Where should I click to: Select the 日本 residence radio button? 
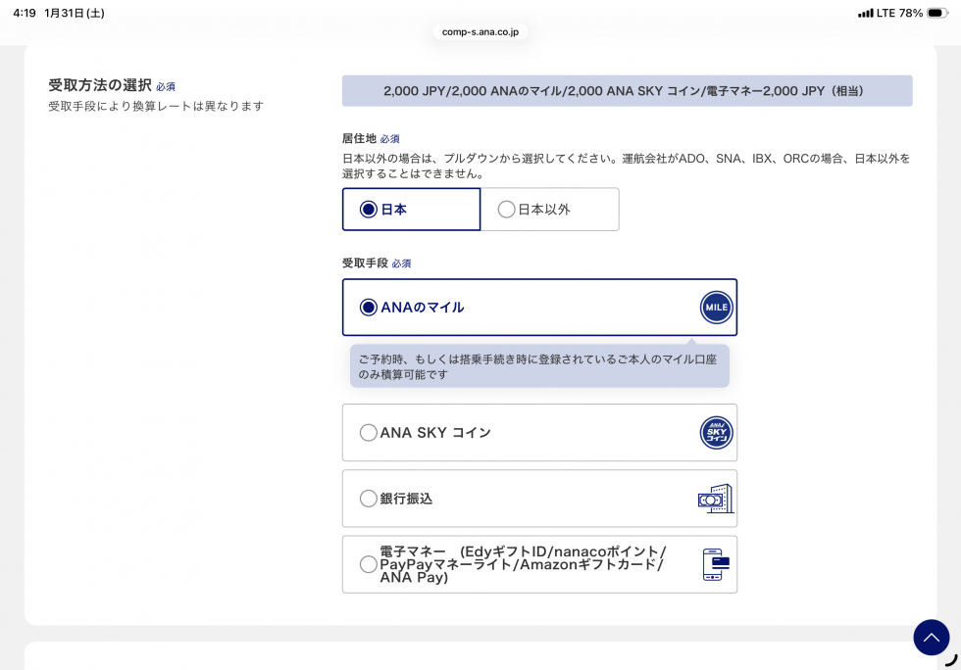click(x=369, y=209)
